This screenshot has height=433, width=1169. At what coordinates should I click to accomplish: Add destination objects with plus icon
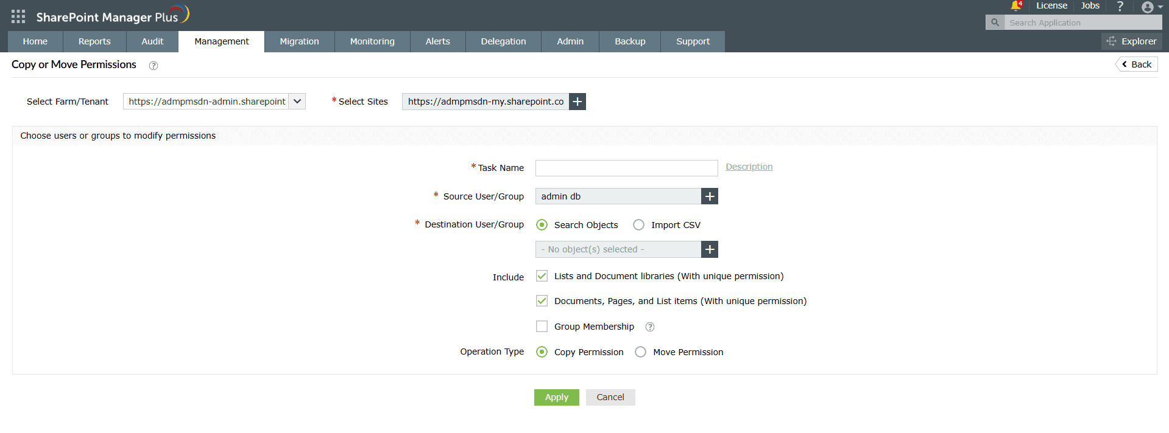(x=710, y=249)
